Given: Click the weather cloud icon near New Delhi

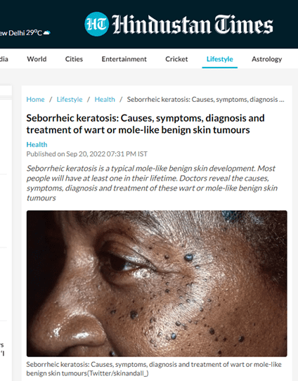Looking at the screenshot, I should pyautogui.click(x=46, y=32).
